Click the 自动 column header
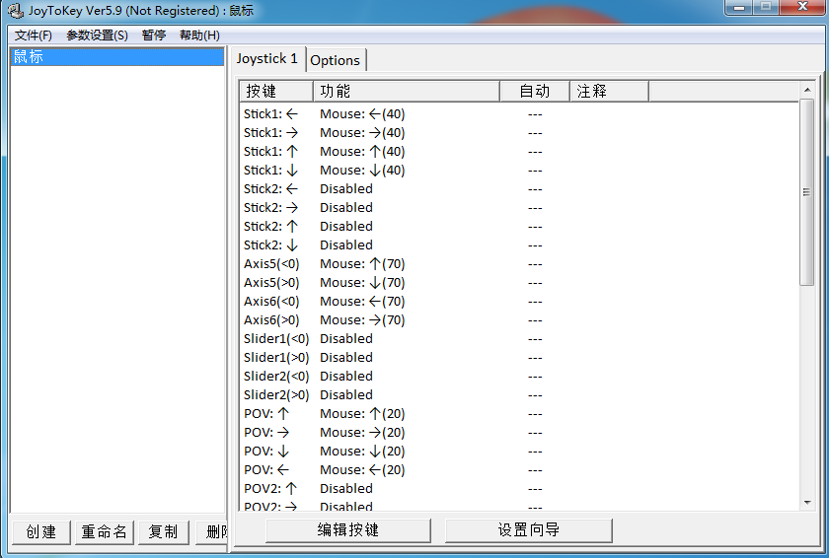 tap(535, 92)
